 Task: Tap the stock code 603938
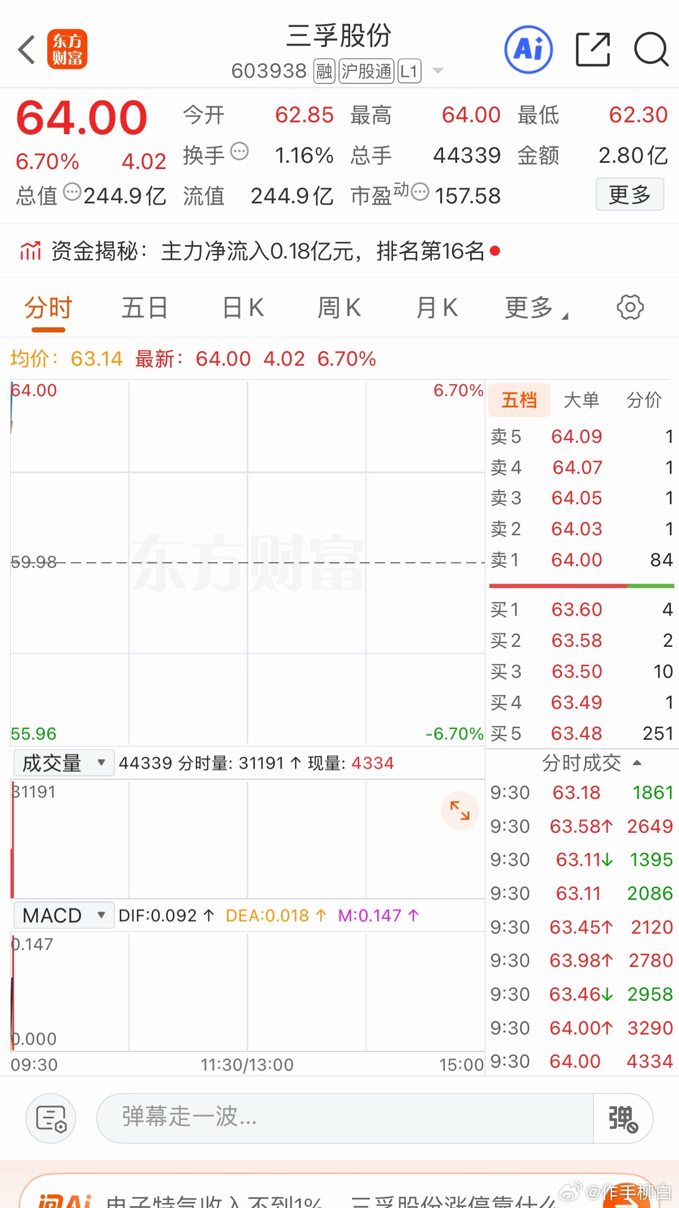tap(269, 71)
